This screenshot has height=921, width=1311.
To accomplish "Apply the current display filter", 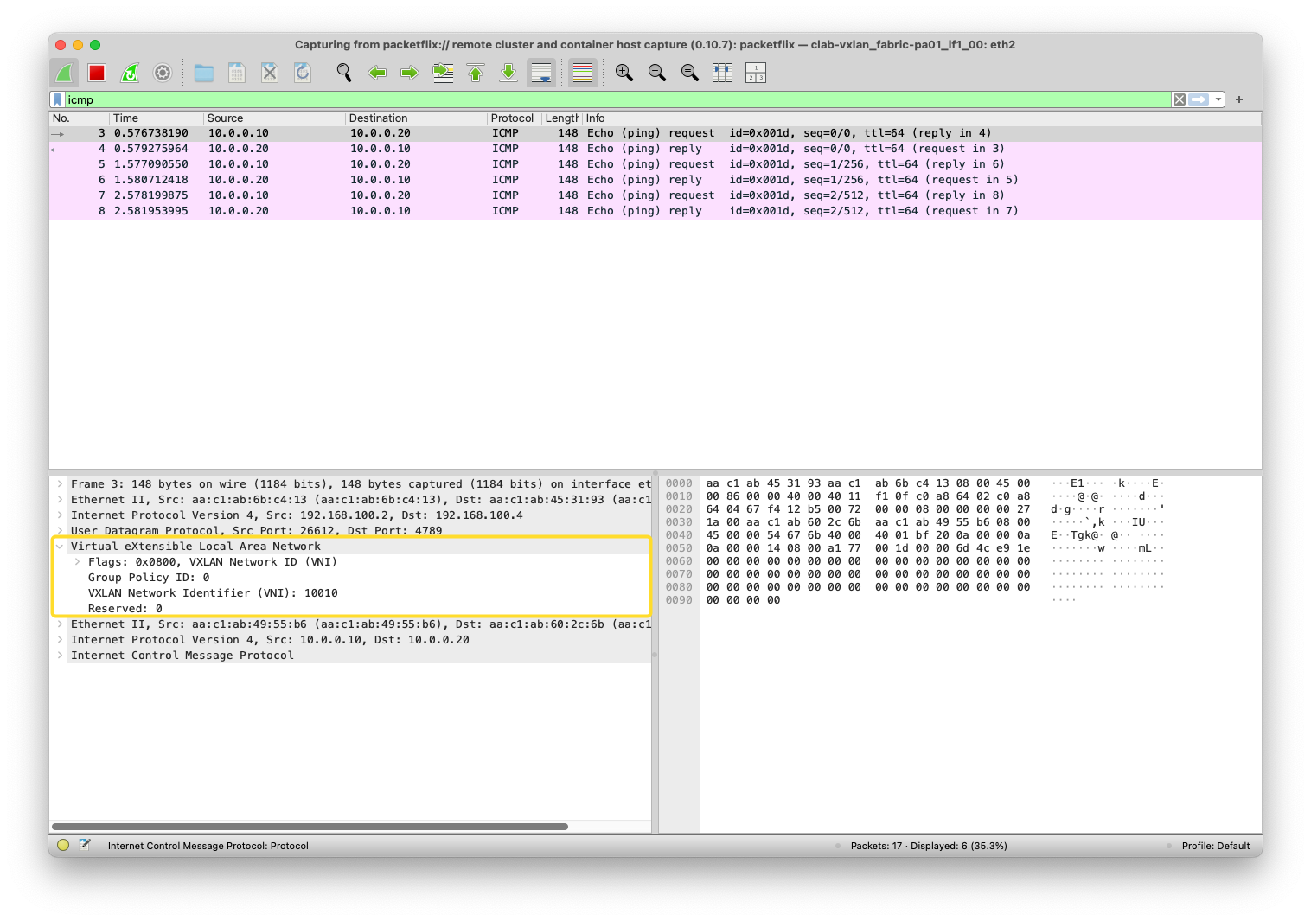I will click(x=1199, y=99).
